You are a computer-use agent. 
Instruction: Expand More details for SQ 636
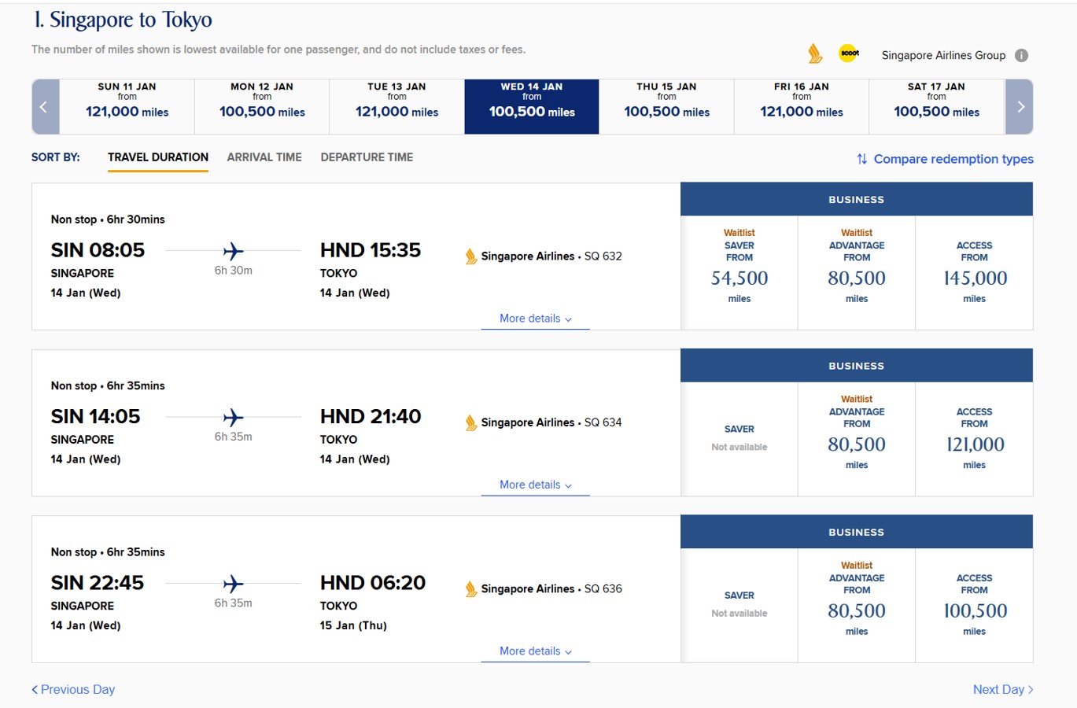[x=535, y=651]
